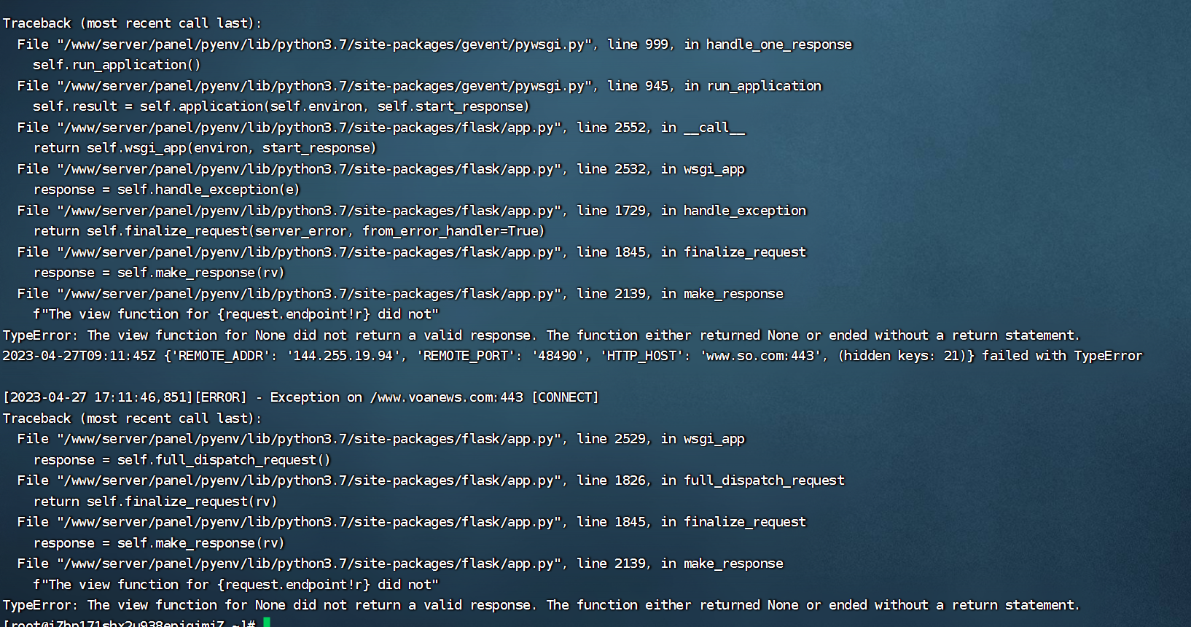The image size is (1191, 627).
Task: Click the flask app.py line 2552 path
Action: (313, 128)
